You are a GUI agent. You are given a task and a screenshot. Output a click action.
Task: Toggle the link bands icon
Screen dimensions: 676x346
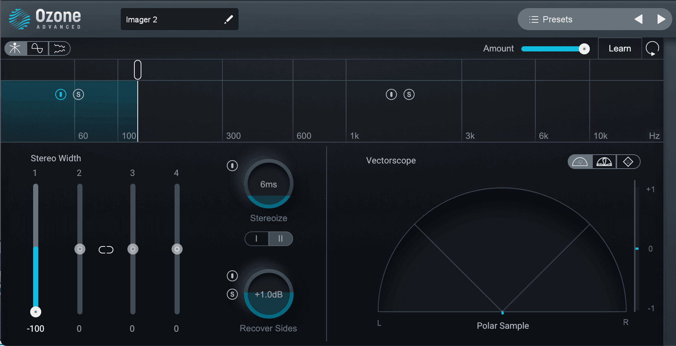[106, 250]
